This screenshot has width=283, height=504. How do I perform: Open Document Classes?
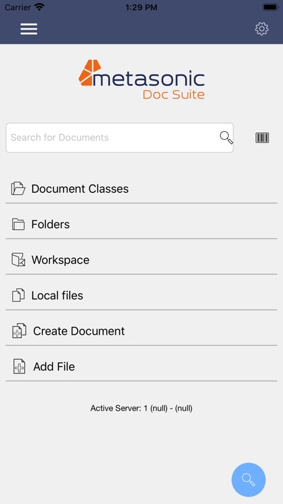tap(141, 189)
